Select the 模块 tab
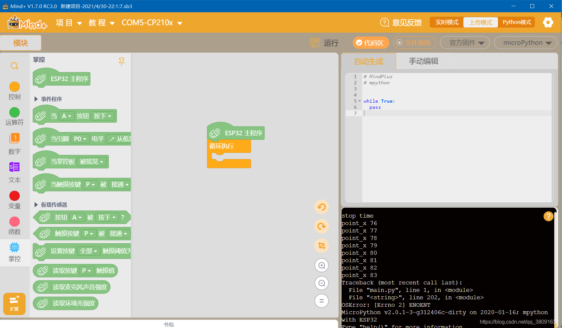The image size is (562, 328). point(21,43)
